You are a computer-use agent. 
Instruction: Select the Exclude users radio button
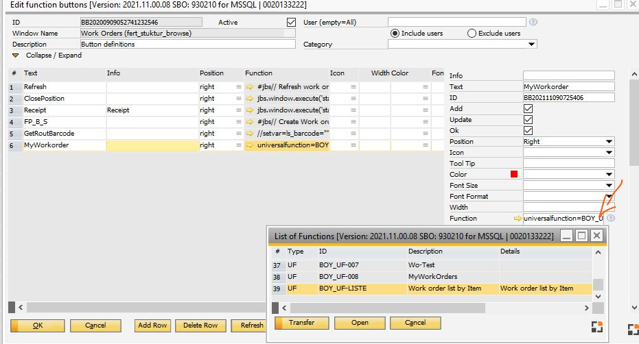click(472, 33)
